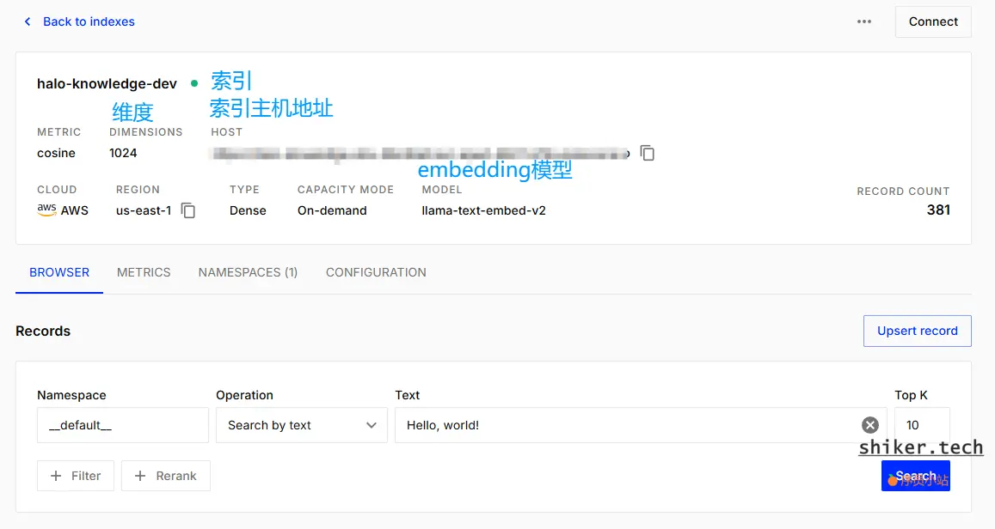Clear the search text with the X icon
995x529 pixels.
[870, 425]
